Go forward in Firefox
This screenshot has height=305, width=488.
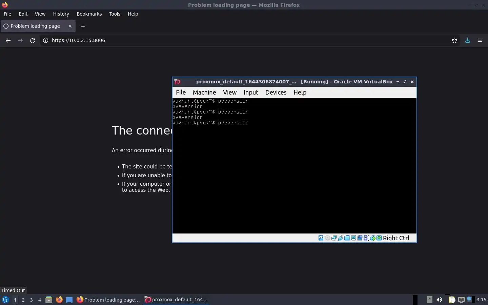[20, 40]
